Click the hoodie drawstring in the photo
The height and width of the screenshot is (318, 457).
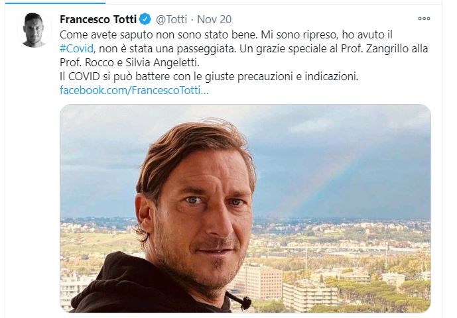(x=239, y=299)
